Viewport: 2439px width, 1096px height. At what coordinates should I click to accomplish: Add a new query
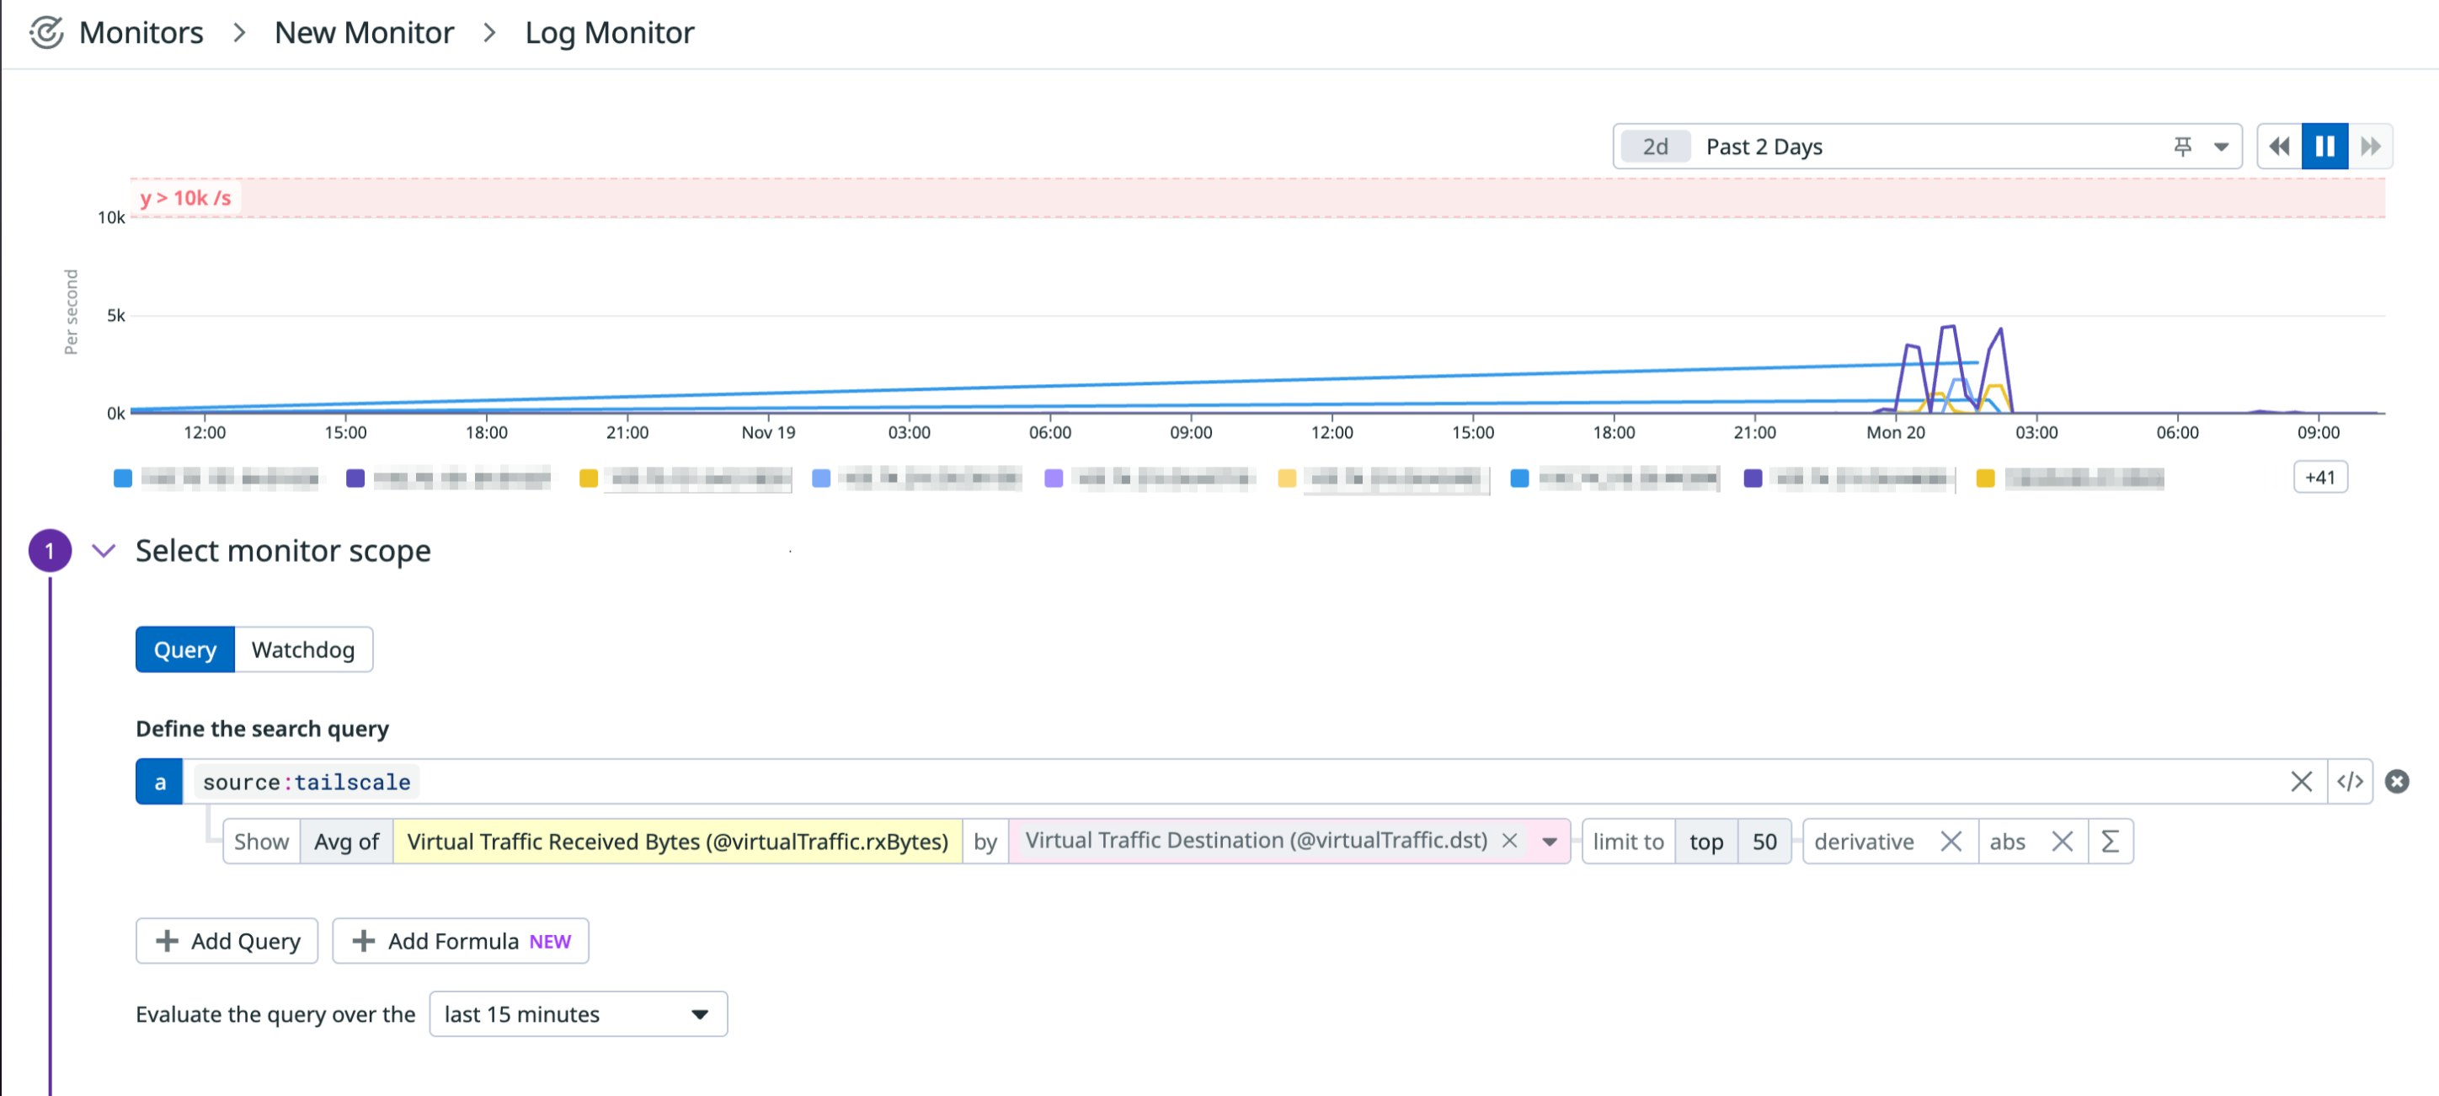[x=227, y=941]
